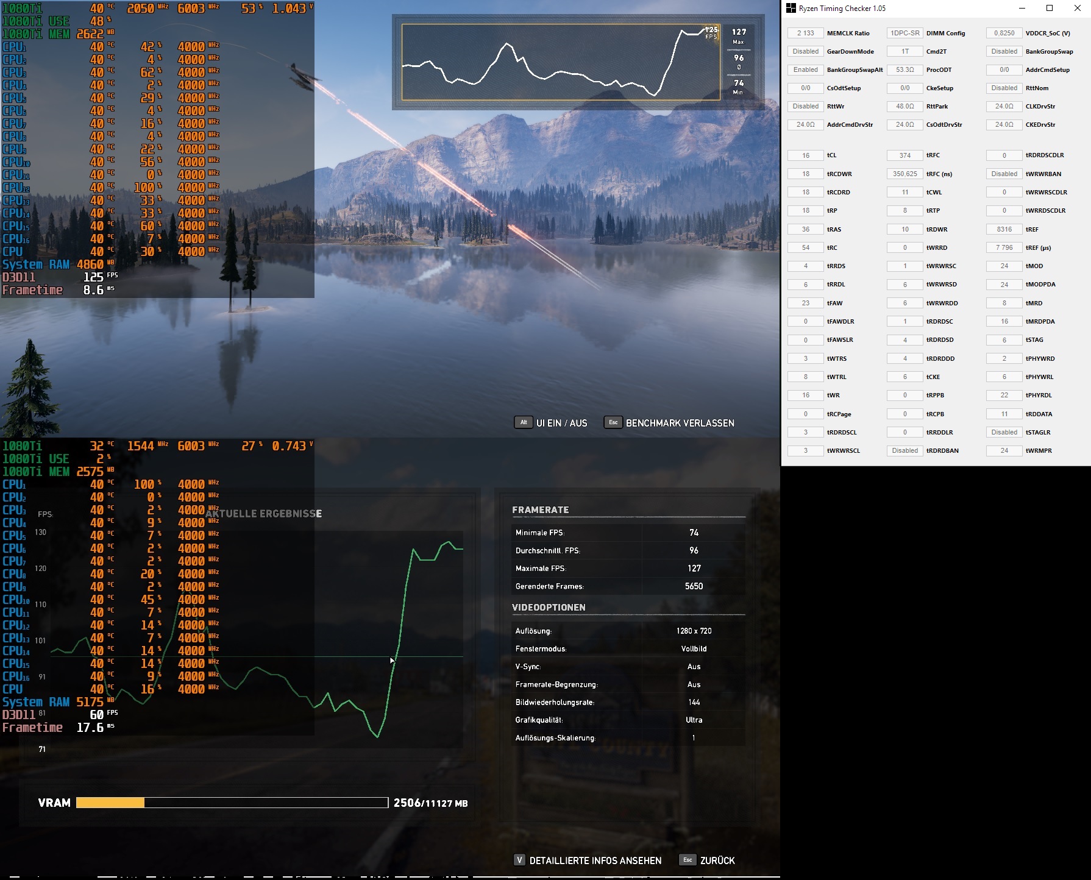
Task: Click the 'Maximale FPS:' value 127
Action: click(x=694, y=568)
